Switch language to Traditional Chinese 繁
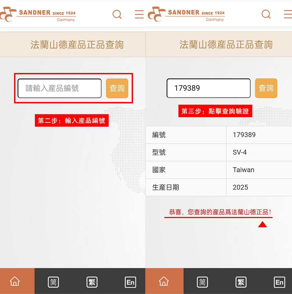Image resolution: width=292 pixels, height=294 pixels. click(92, 282)
